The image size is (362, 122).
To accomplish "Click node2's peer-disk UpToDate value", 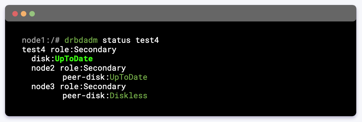I will pyautogui.click(x=128, y=78).
